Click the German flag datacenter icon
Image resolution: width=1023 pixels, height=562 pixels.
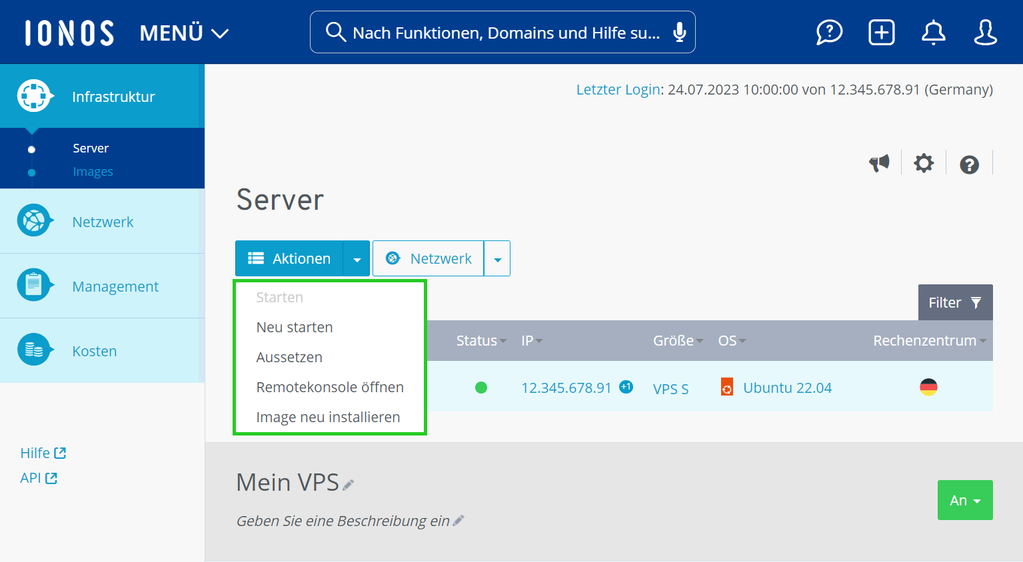tap(928, 387)
